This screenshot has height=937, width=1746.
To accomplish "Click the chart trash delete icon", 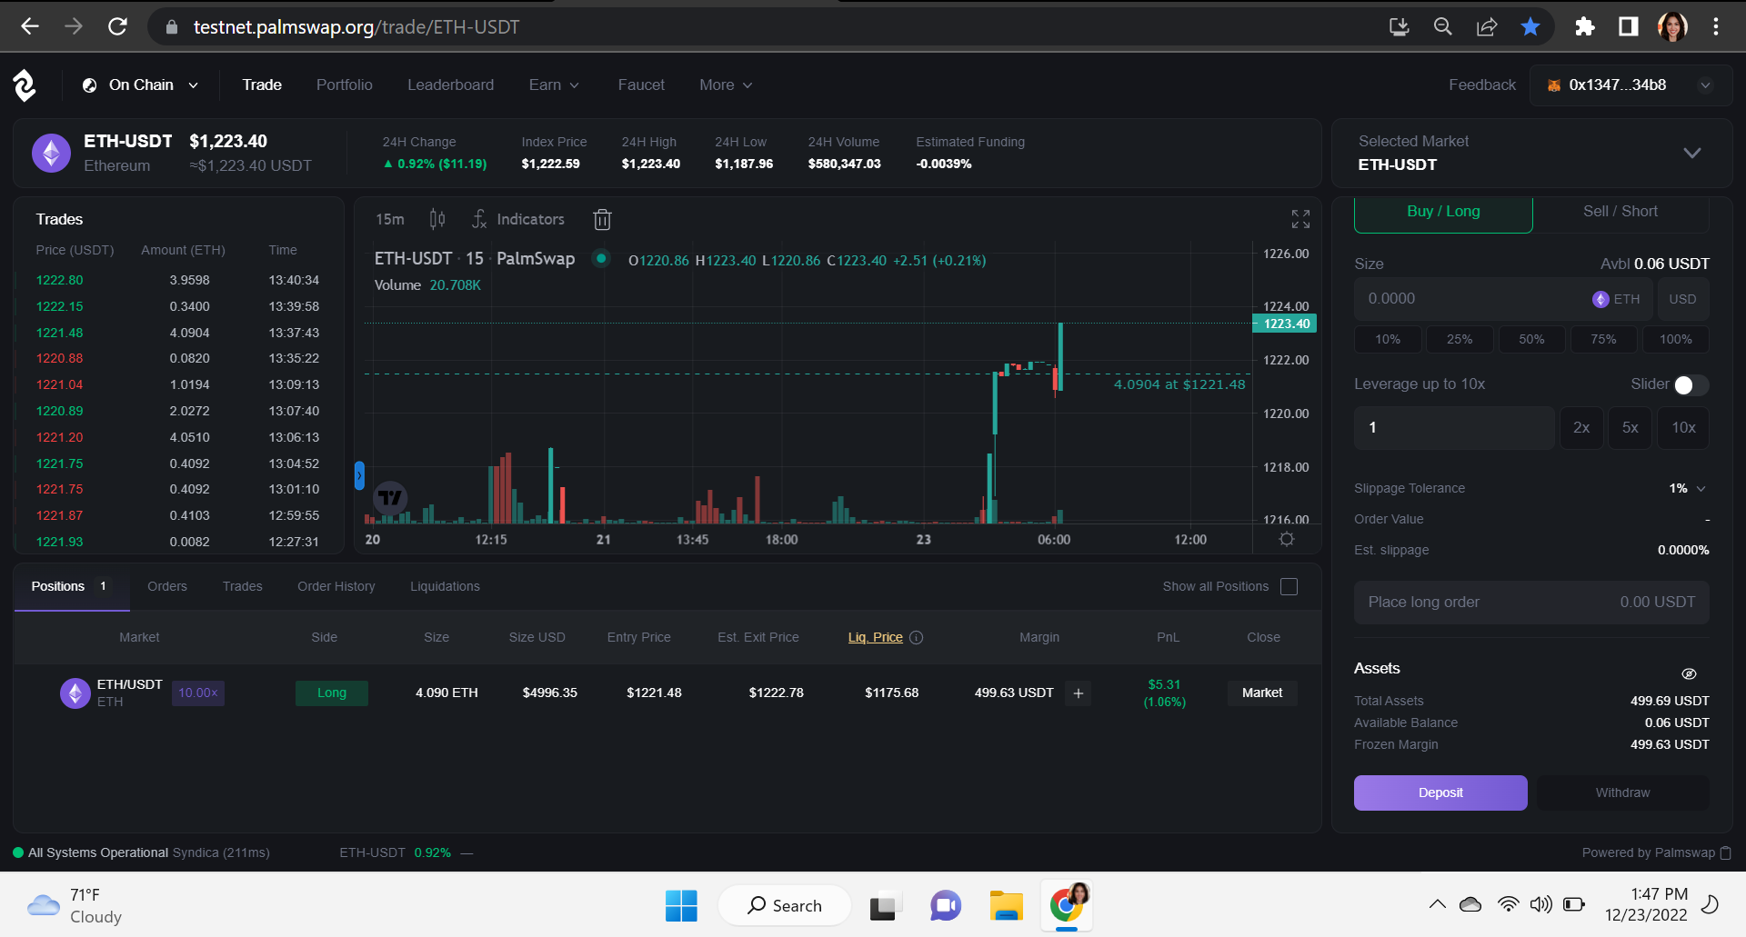I will click(602, 219).
